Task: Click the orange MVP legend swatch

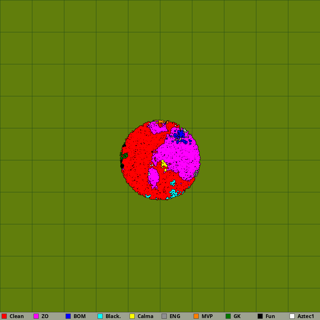Action: click(196, 316)
